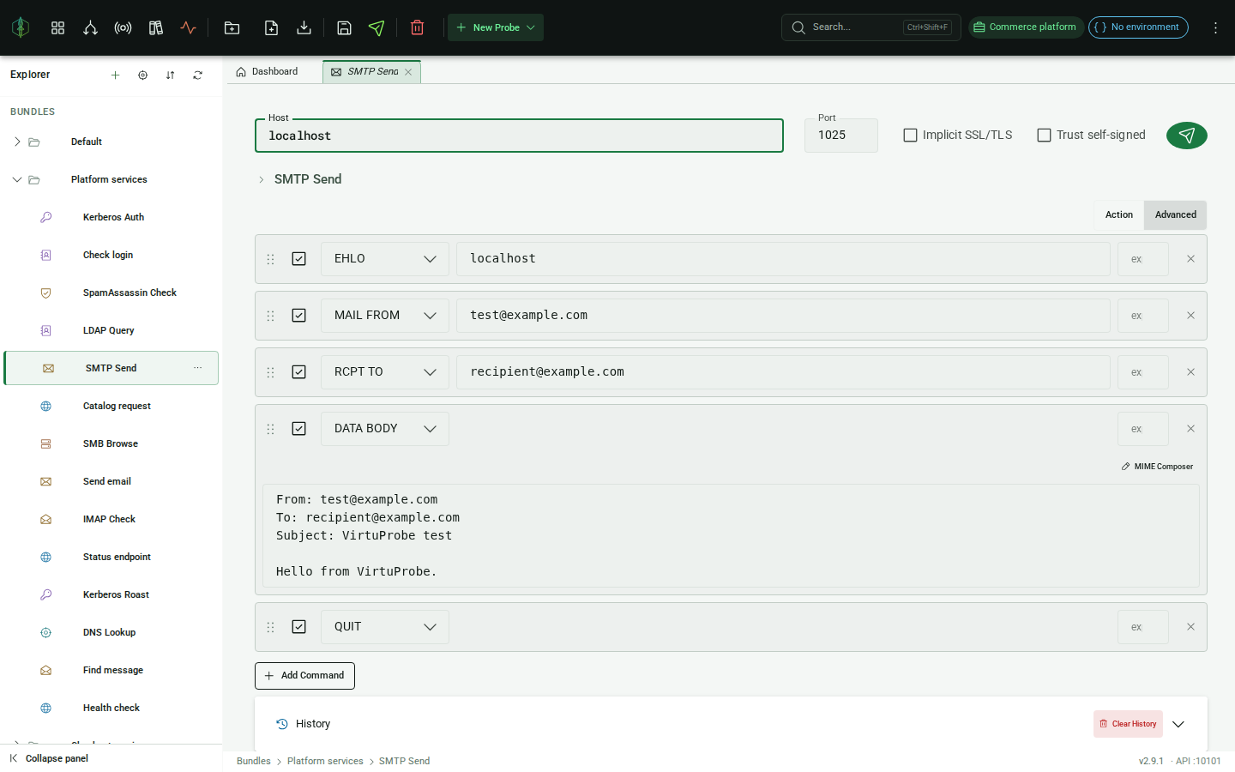Click the broadcast signal icon in toolbar
Screen dimensions: 1235x772
click(123, 27)
